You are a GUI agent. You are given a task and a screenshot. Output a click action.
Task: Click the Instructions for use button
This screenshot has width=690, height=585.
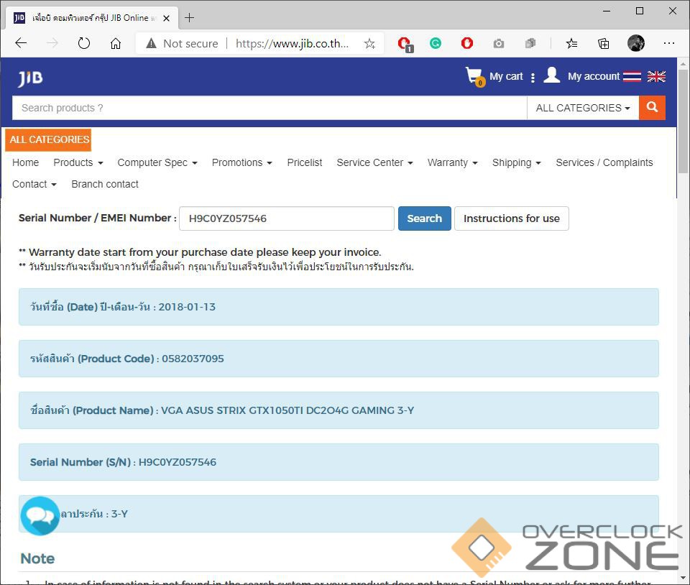tap(511, 218)
